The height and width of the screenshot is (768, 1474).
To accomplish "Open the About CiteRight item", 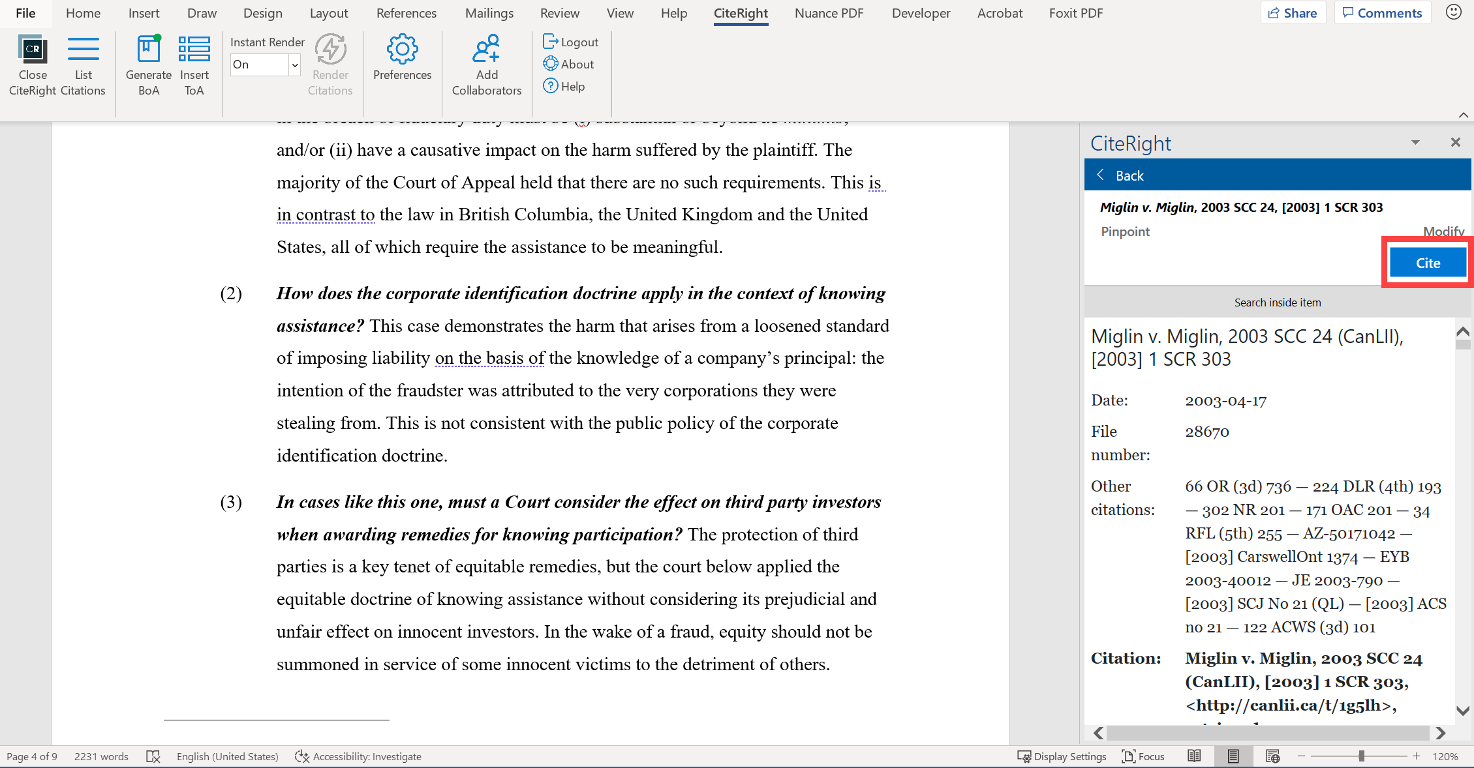I will pyautogui.click(x=568, y=64).
